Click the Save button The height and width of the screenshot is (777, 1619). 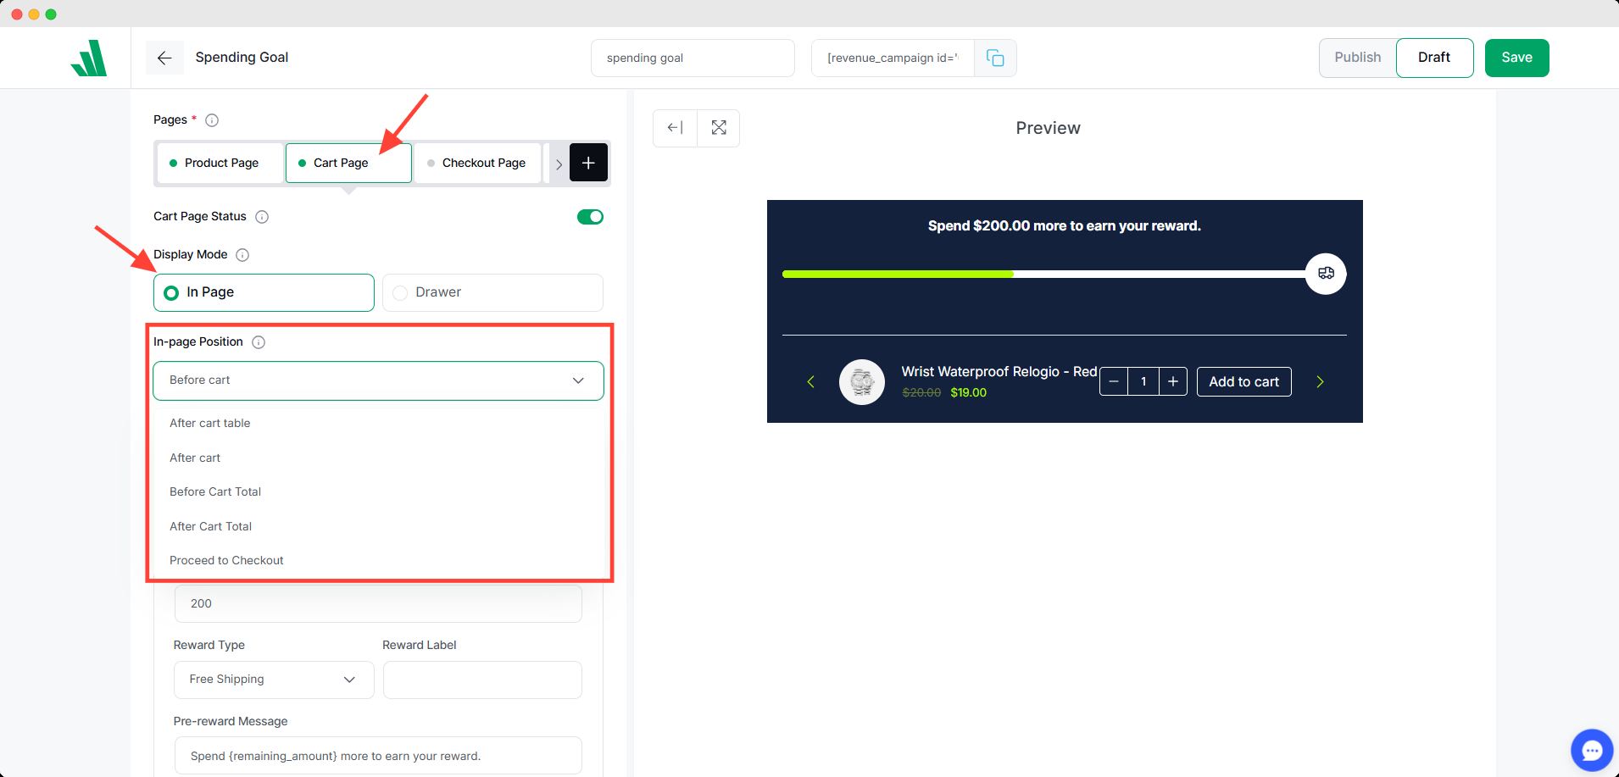click(x=1516, y=58)
